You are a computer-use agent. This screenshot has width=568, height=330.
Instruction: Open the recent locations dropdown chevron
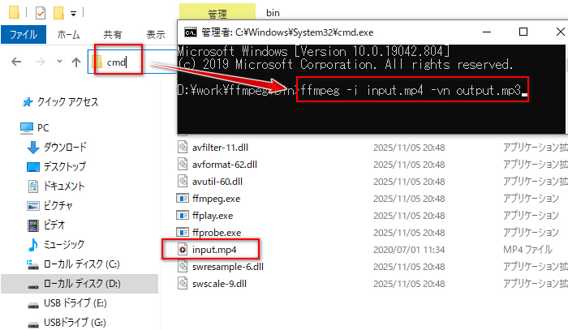coord(59,62)
